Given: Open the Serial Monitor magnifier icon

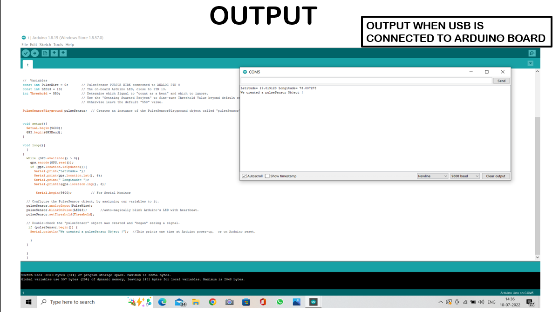Looking at the screenshot, I should pyautogui.click(x=532, y=53).
